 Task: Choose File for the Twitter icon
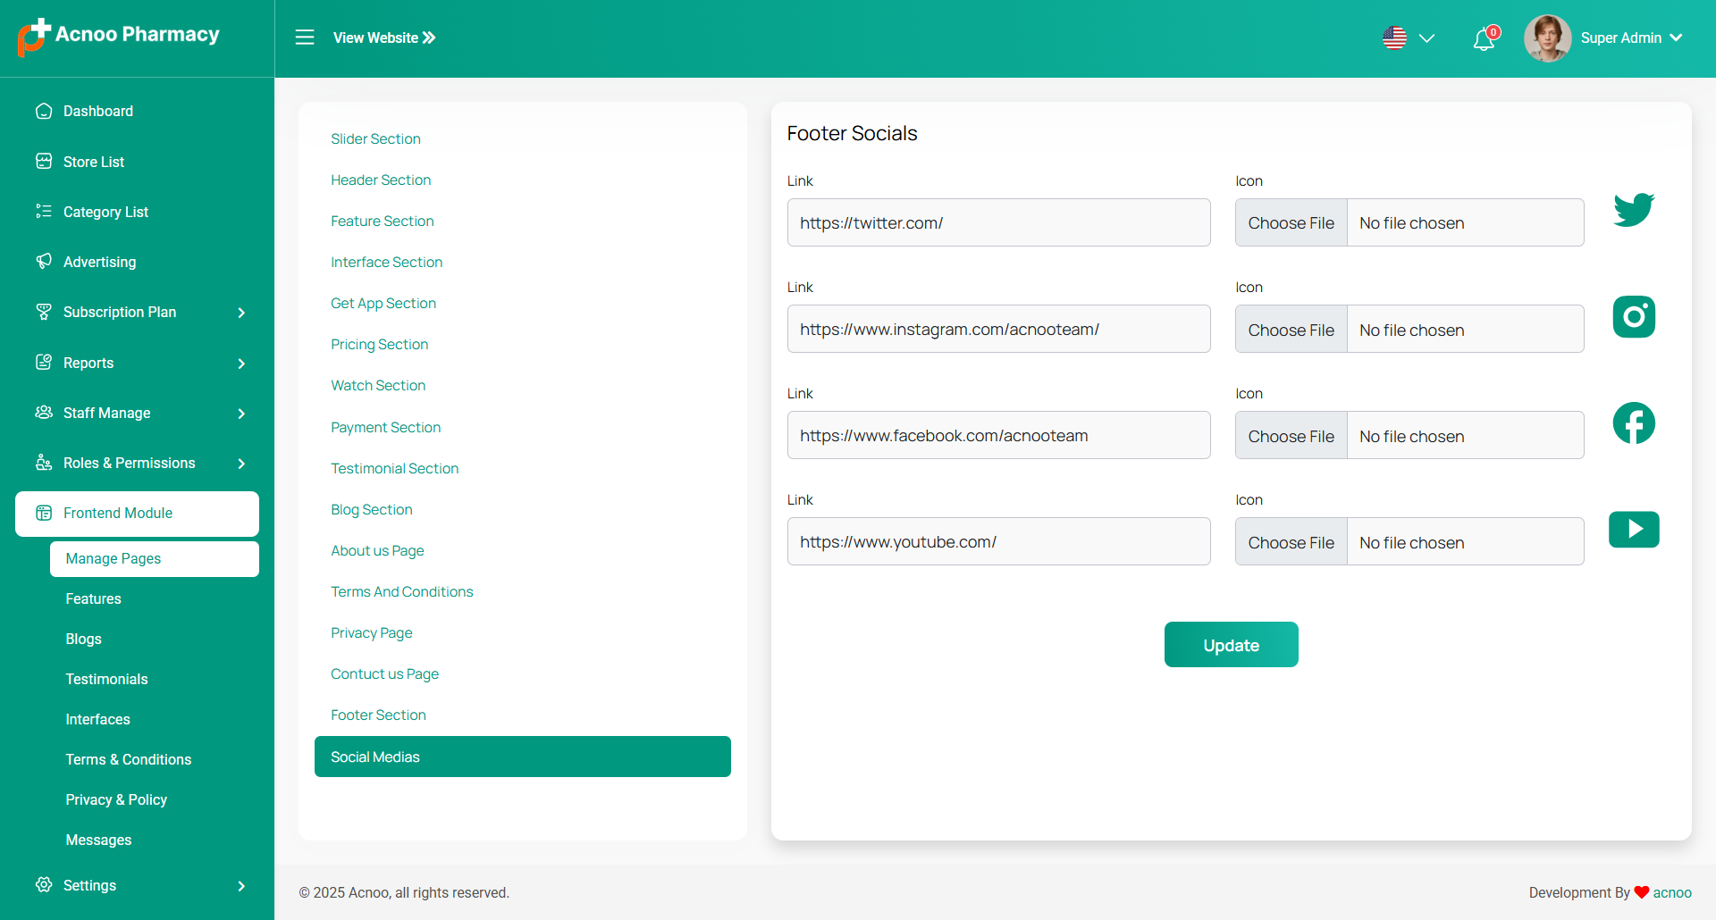coord(1291,223)
